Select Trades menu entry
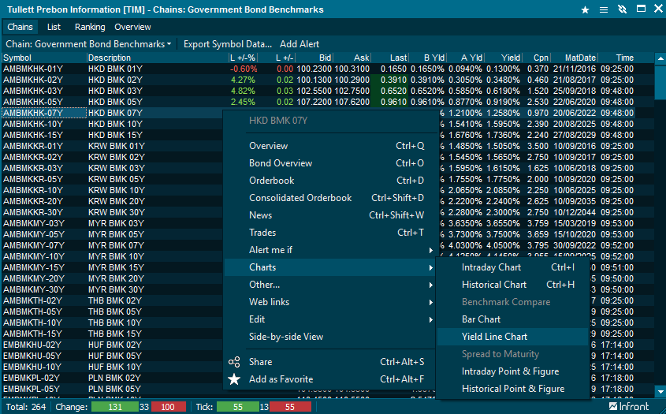The image size is (666, 414). point(330,233)
